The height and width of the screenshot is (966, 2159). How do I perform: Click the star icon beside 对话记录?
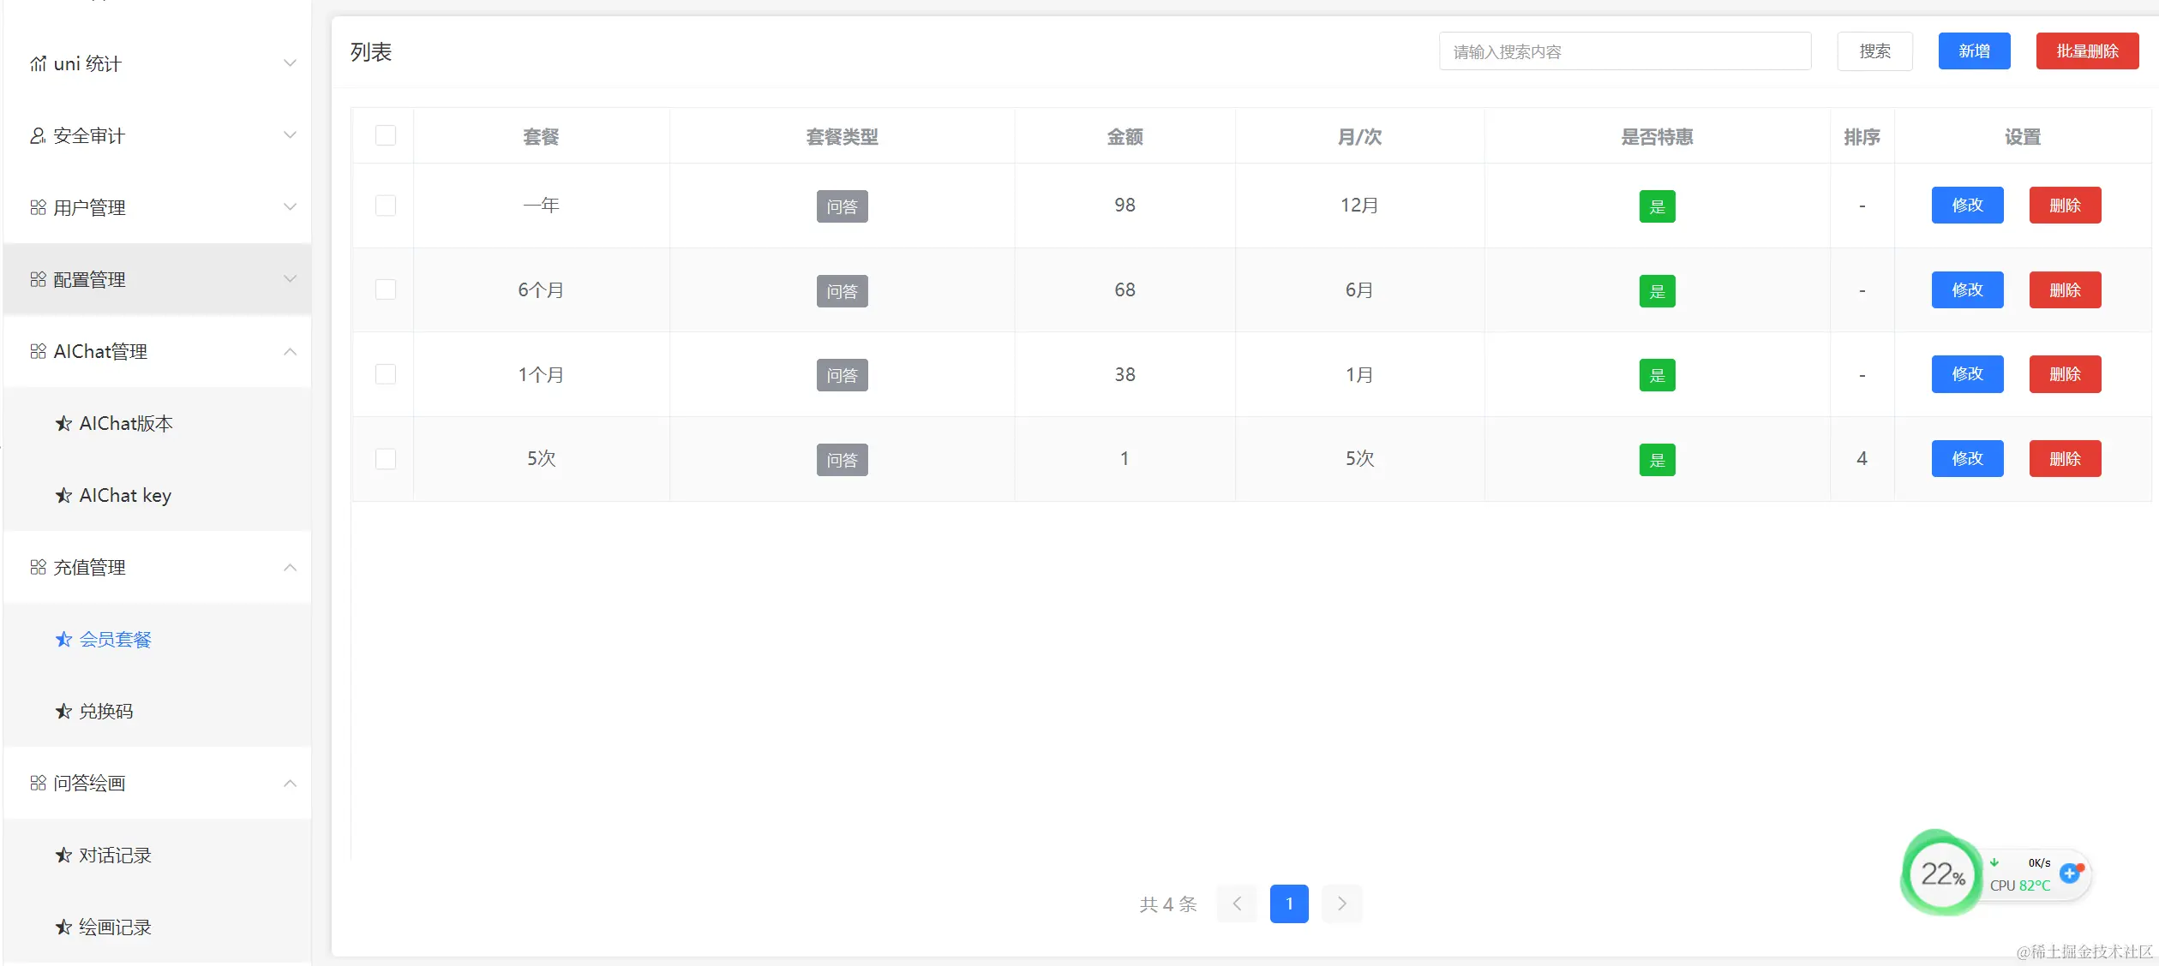click(63, 856)
